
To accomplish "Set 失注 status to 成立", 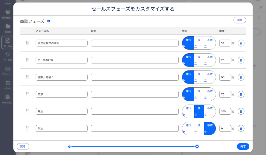I will [x=199, y=128].
